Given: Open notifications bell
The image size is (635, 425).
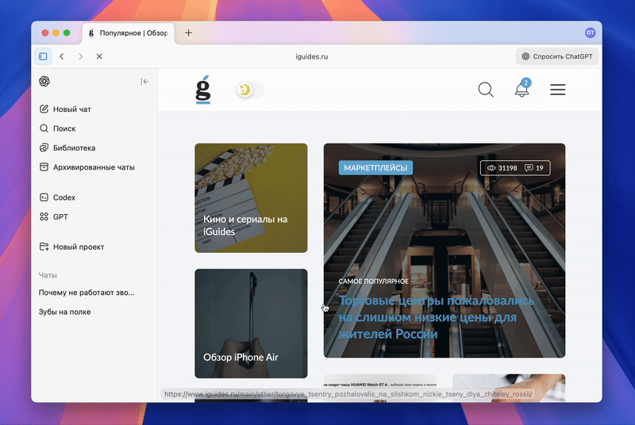Looking at the screenshot, I should click(522, 89).
